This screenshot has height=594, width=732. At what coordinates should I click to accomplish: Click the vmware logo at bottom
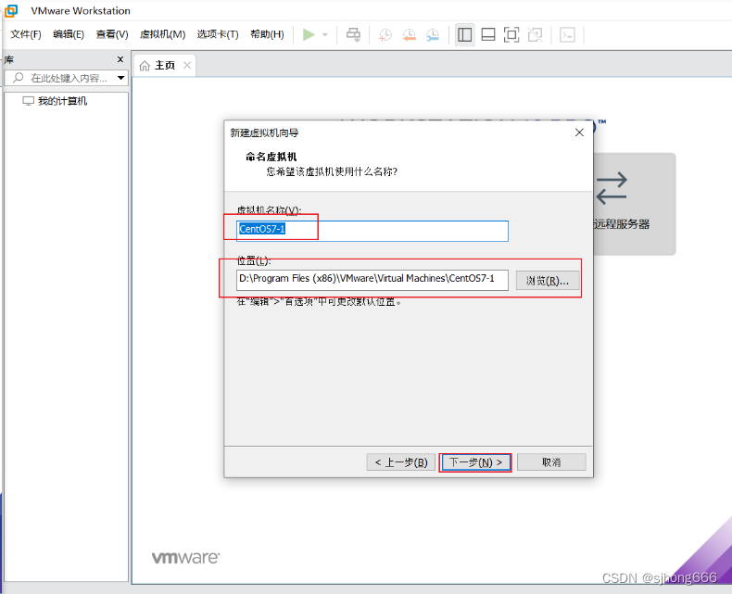[185, 558]
